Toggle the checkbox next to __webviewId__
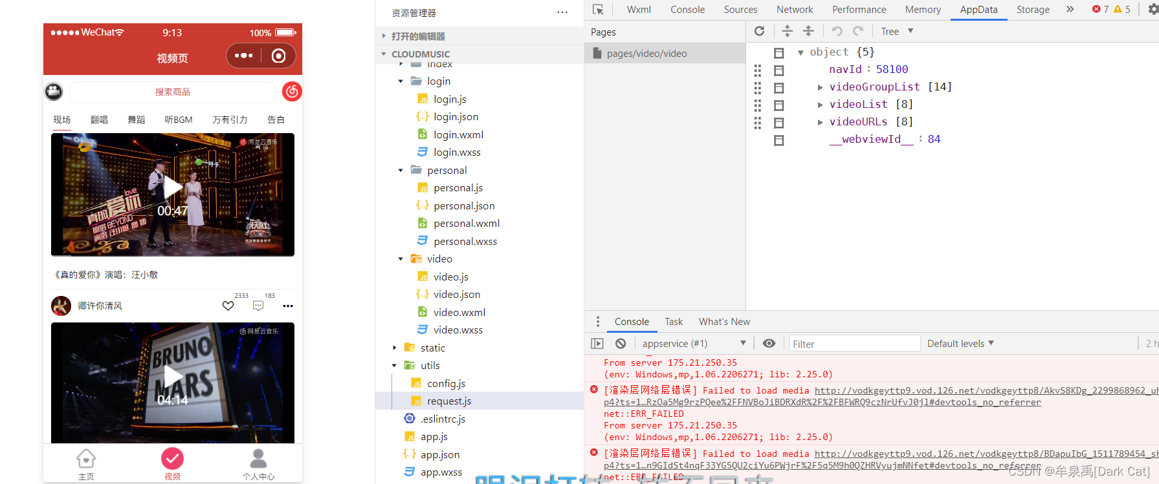 coord(779,140)
